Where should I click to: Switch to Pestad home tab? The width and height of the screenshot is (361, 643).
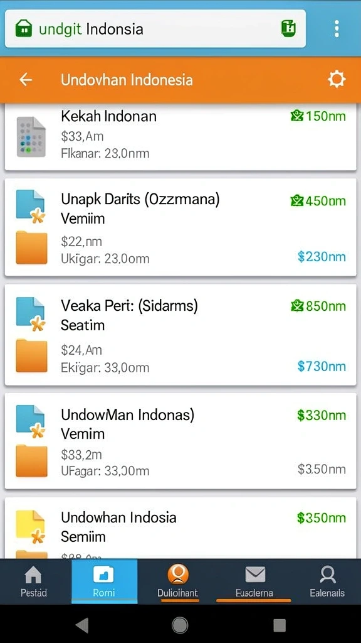(x=33, y=581)
